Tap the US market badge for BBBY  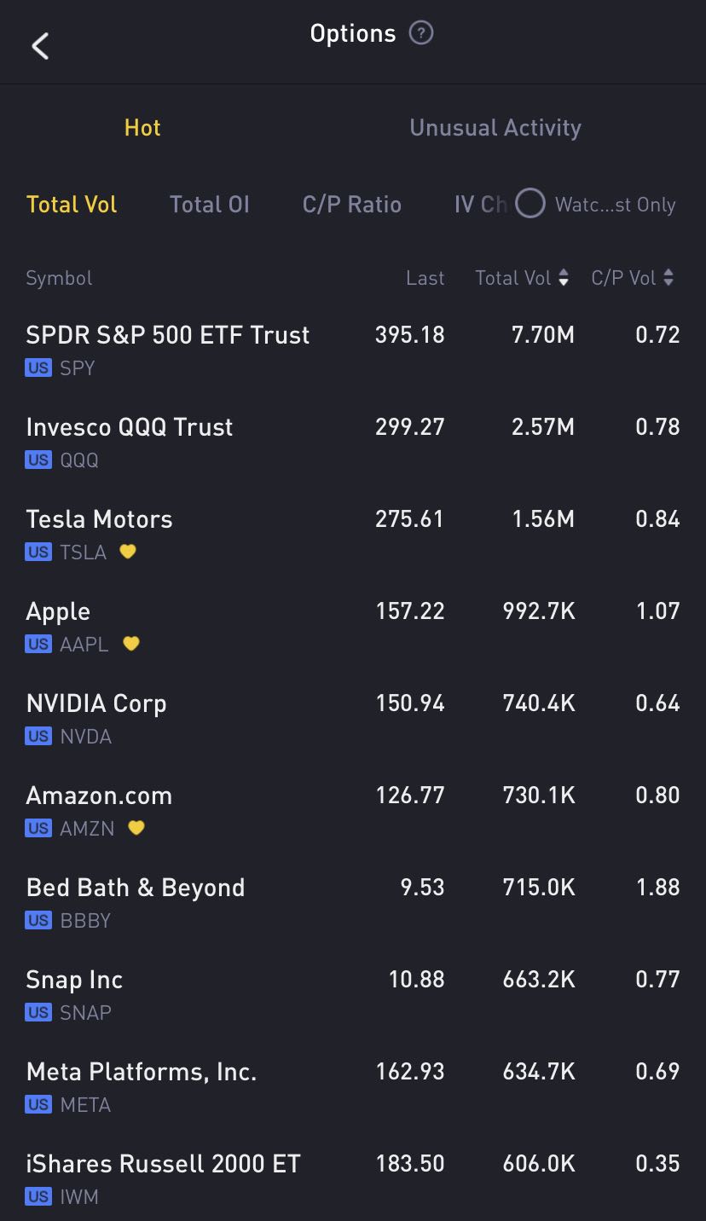[x=38, y=921]
